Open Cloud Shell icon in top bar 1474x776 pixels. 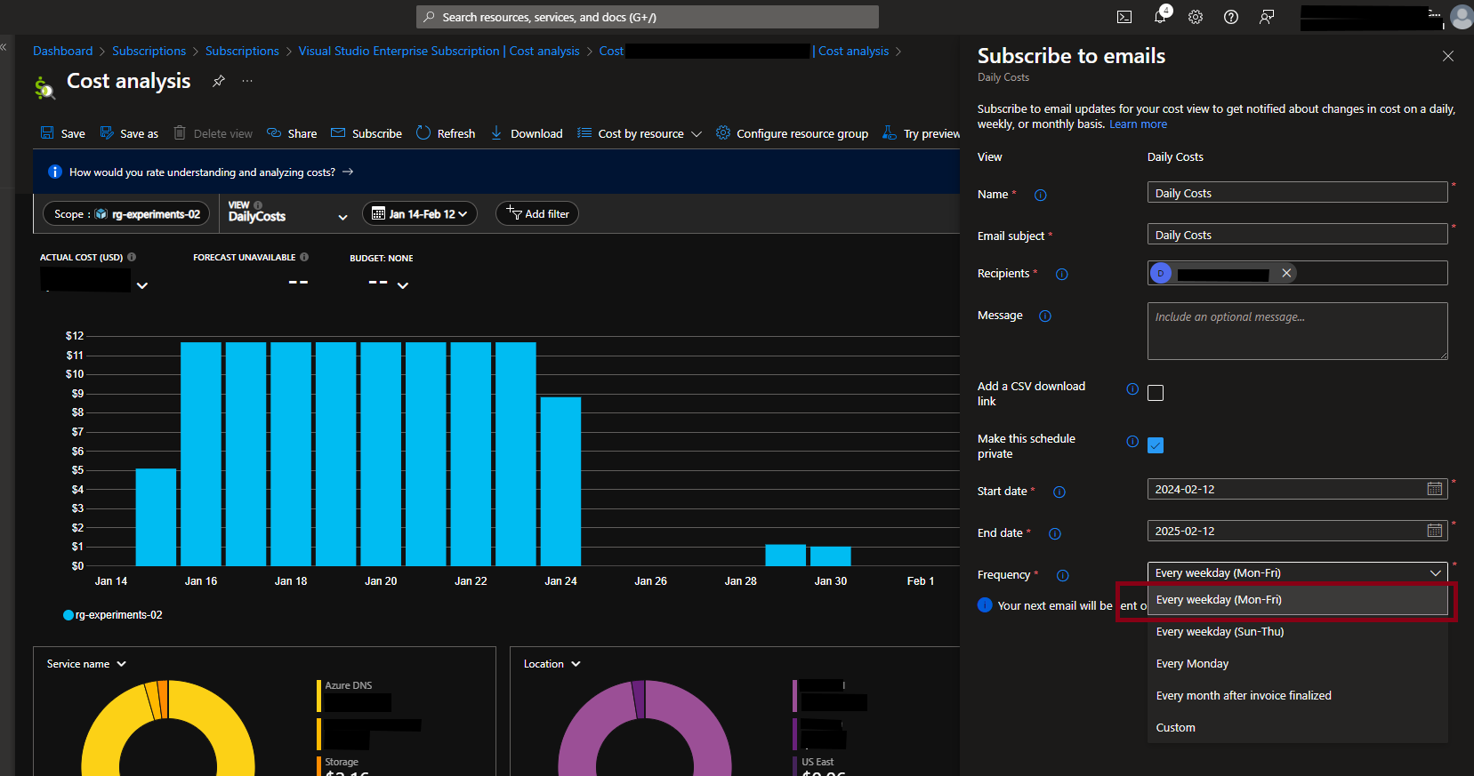click(x=1124, y=17)
